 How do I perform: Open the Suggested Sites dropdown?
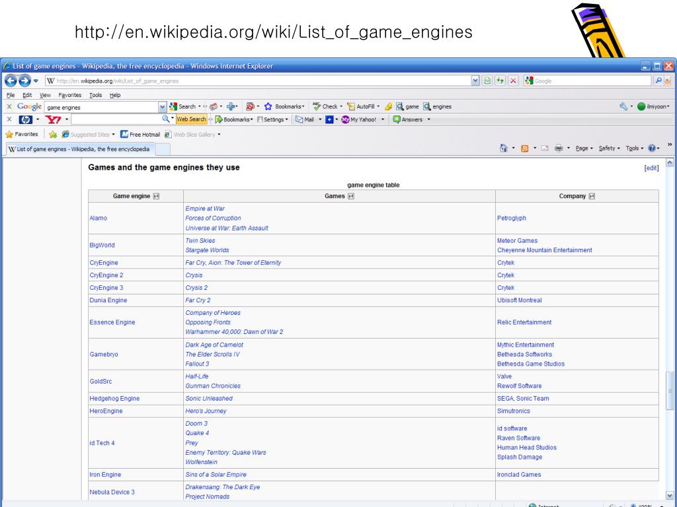click(x=88, y=135)
